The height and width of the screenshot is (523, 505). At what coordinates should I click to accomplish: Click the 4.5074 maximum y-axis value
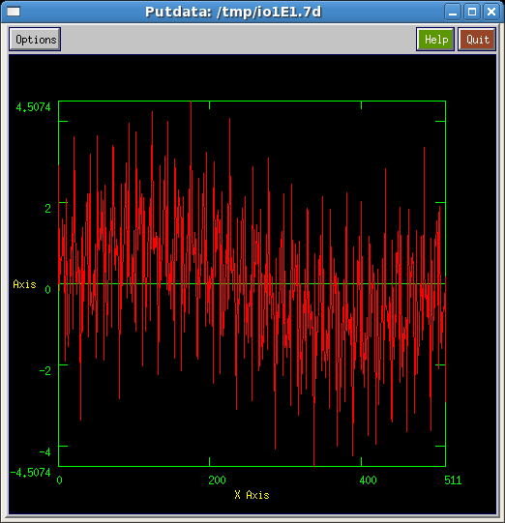(34, 107)
